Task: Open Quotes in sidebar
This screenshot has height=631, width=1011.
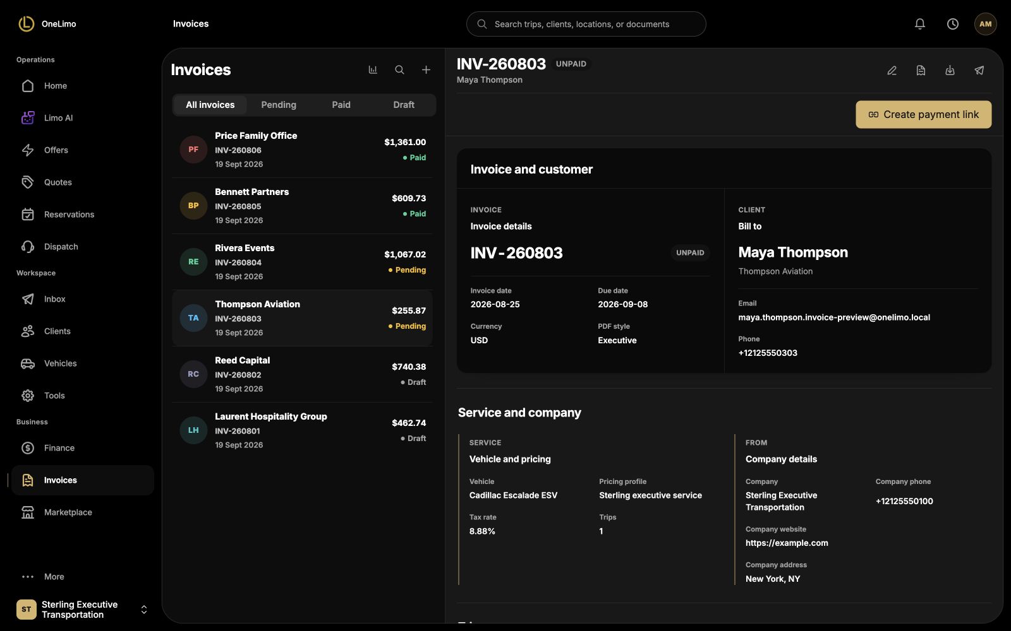Action: 83,182
